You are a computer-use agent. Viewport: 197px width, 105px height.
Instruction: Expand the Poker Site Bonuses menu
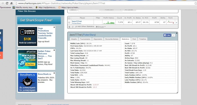[x=40, y=11]
